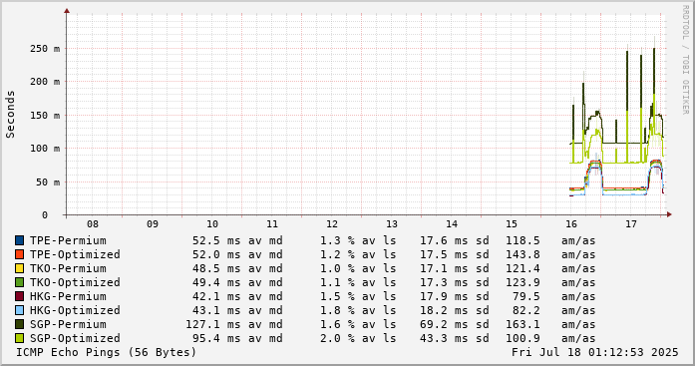Click the TKO-Permium yellow legend swatch
Image resolution: width=695 pixels, height=366 pixels.
coord(19,268)
